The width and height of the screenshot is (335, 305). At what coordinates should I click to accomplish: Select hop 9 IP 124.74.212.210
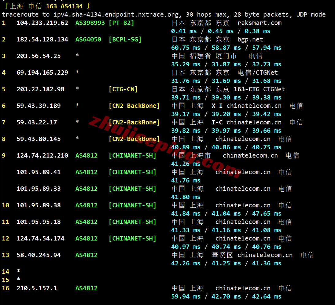[x=42, y=155]
